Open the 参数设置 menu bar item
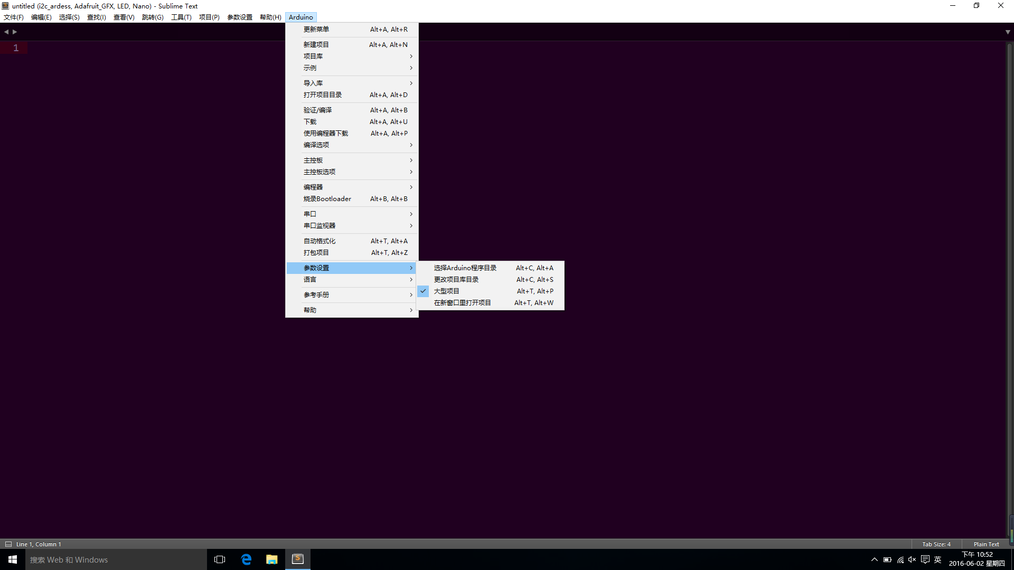1014x570 pixels. click(x=240, y=17)
